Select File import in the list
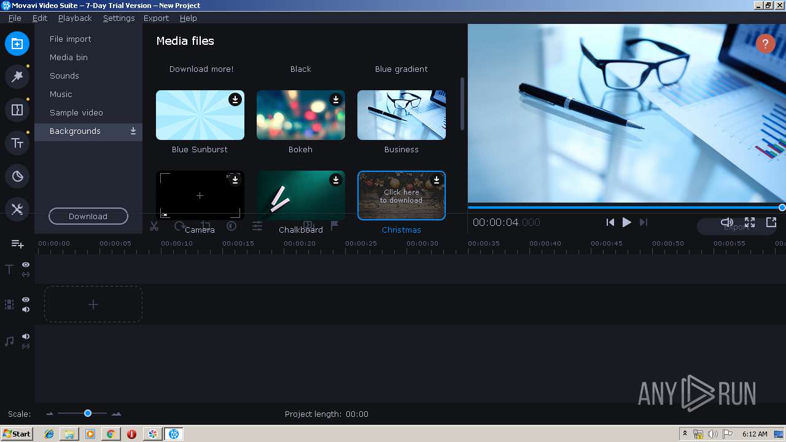 click(88, 39)
